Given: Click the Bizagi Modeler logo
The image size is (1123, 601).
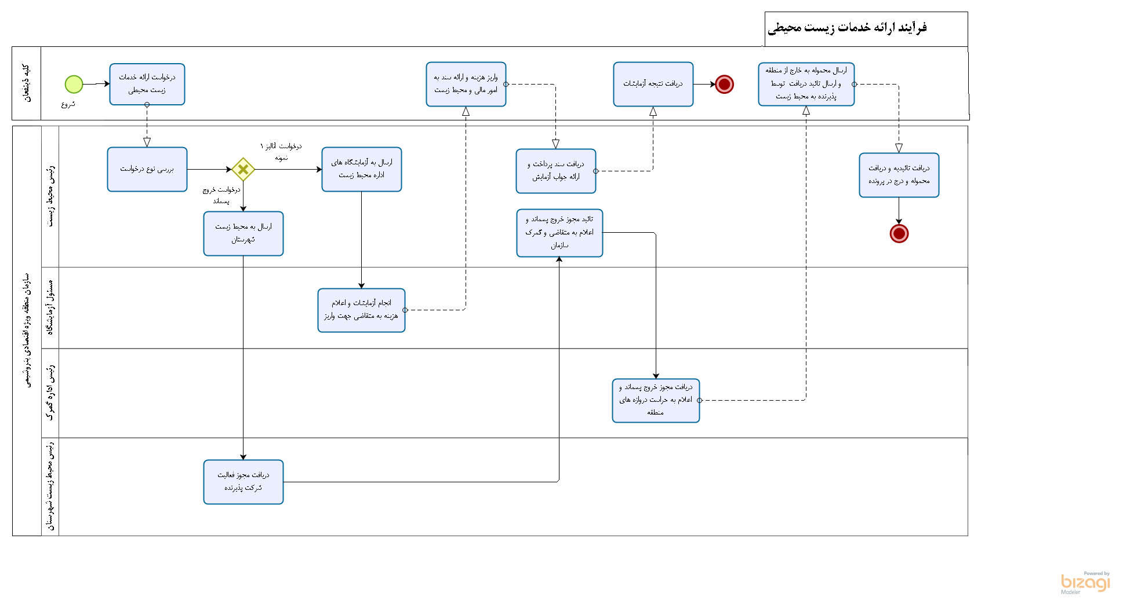Looking at the screenshot, I should point(1085,582).
